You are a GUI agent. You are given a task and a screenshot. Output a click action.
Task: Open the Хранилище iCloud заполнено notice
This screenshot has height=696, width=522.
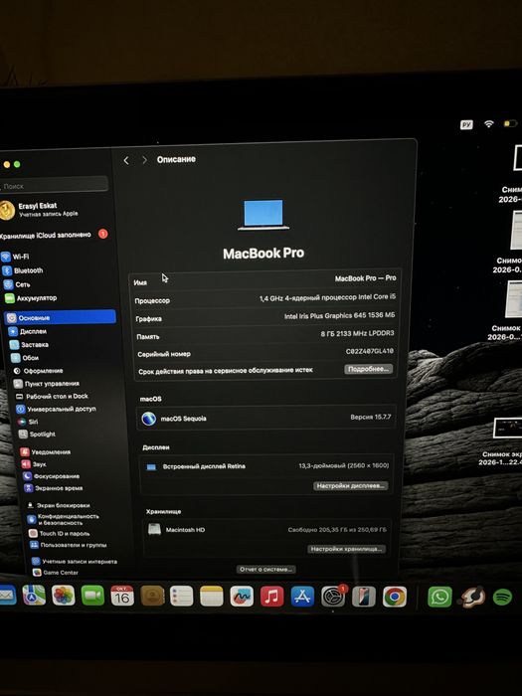[x=54, y=234]
